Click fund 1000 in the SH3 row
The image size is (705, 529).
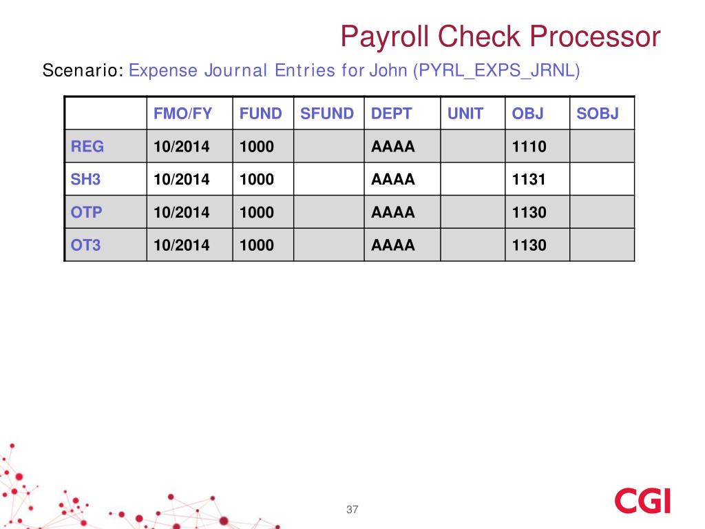(257, 179)
